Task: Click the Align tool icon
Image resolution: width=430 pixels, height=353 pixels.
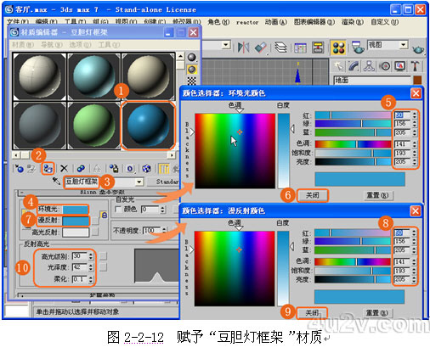Action: click(261, 48)
